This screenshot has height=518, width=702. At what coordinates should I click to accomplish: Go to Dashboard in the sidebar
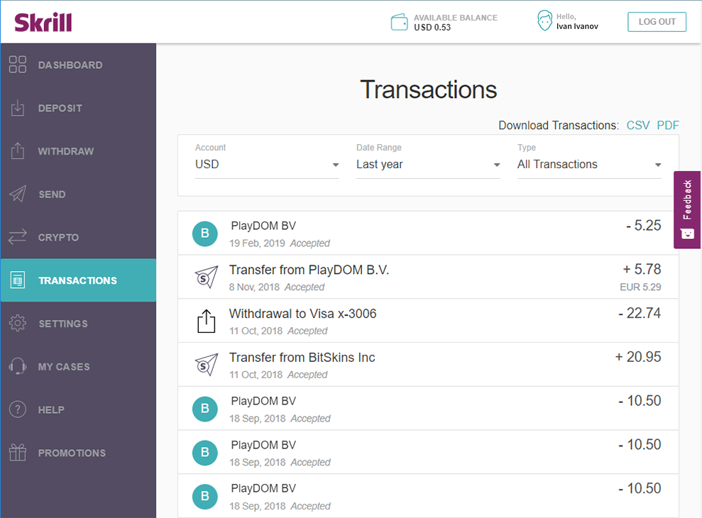[x=78, y=65]
